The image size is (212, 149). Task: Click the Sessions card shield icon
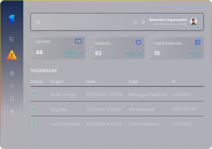click(x=138, y=42)
